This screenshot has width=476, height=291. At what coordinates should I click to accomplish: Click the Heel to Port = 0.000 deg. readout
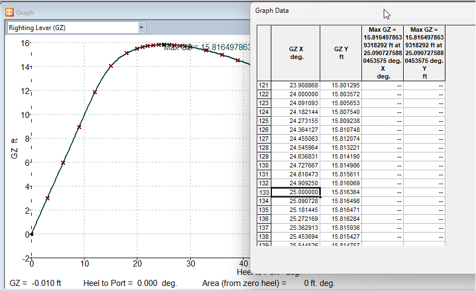click(x=130, y=283)
